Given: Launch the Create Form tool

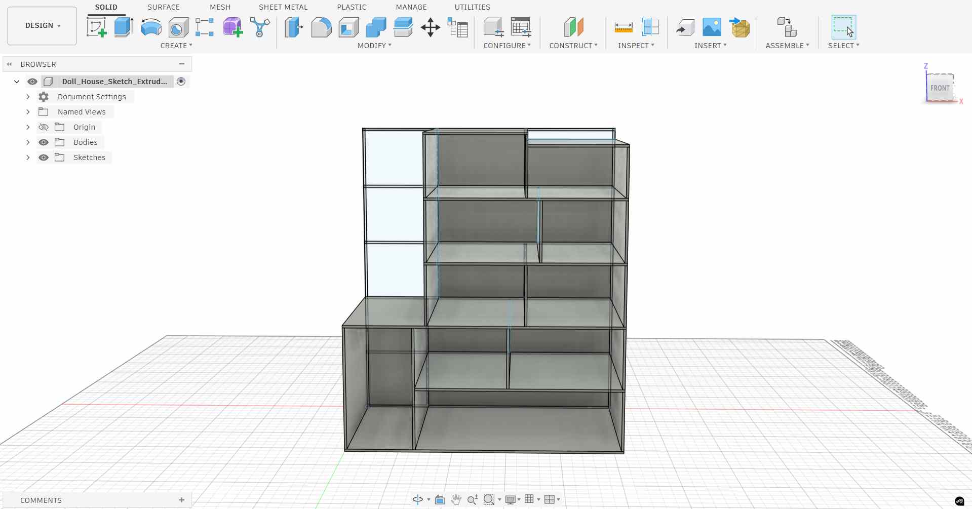Looking at the screenshot, I should point(232,27).
